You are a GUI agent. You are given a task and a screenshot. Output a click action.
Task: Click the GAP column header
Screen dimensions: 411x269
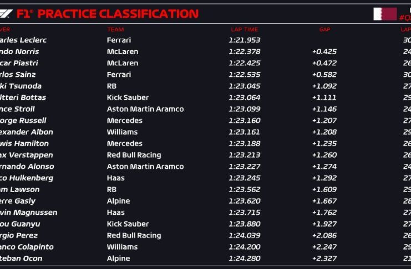click(x=324, y=29)
